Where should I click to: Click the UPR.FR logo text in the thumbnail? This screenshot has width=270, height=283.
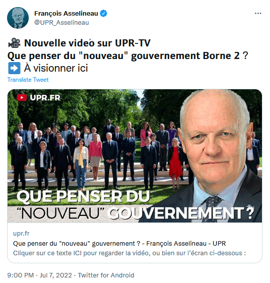pyautogui.click(x=45, y=98)
